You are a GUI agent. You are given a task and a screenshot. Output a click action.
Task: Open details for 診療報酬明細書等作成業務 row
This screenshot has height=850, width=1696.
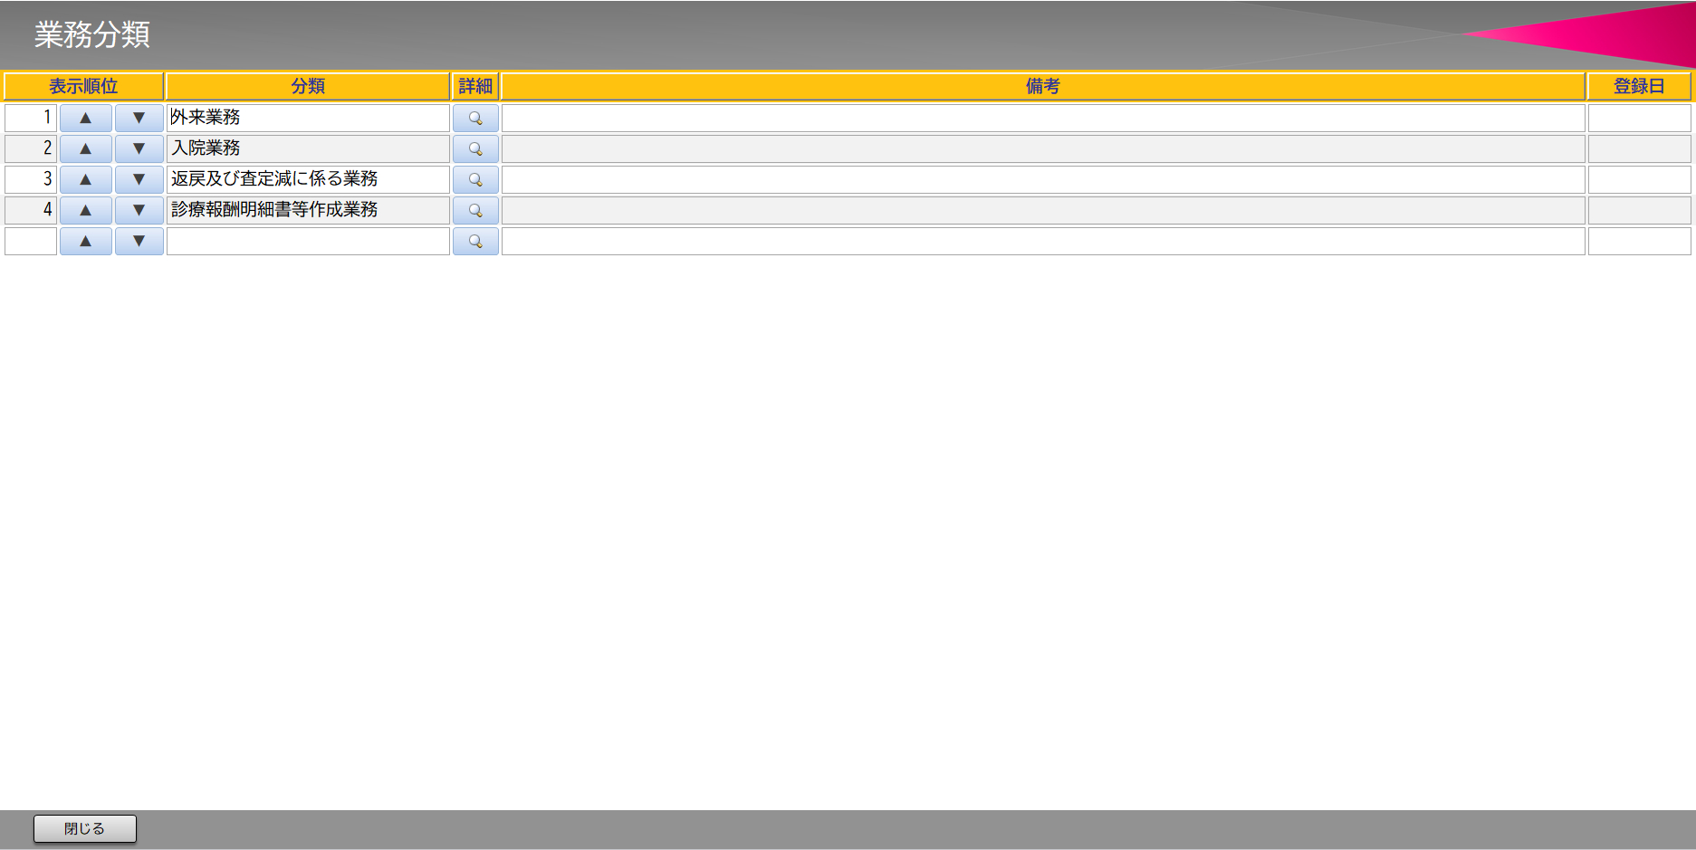point(475,210)
